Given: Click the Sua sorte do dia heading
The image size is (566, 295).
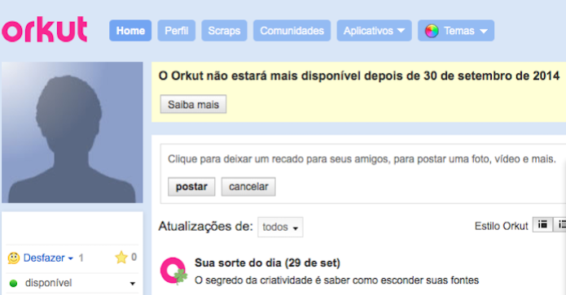Looking at the screenshot, I should click(267, 263).
